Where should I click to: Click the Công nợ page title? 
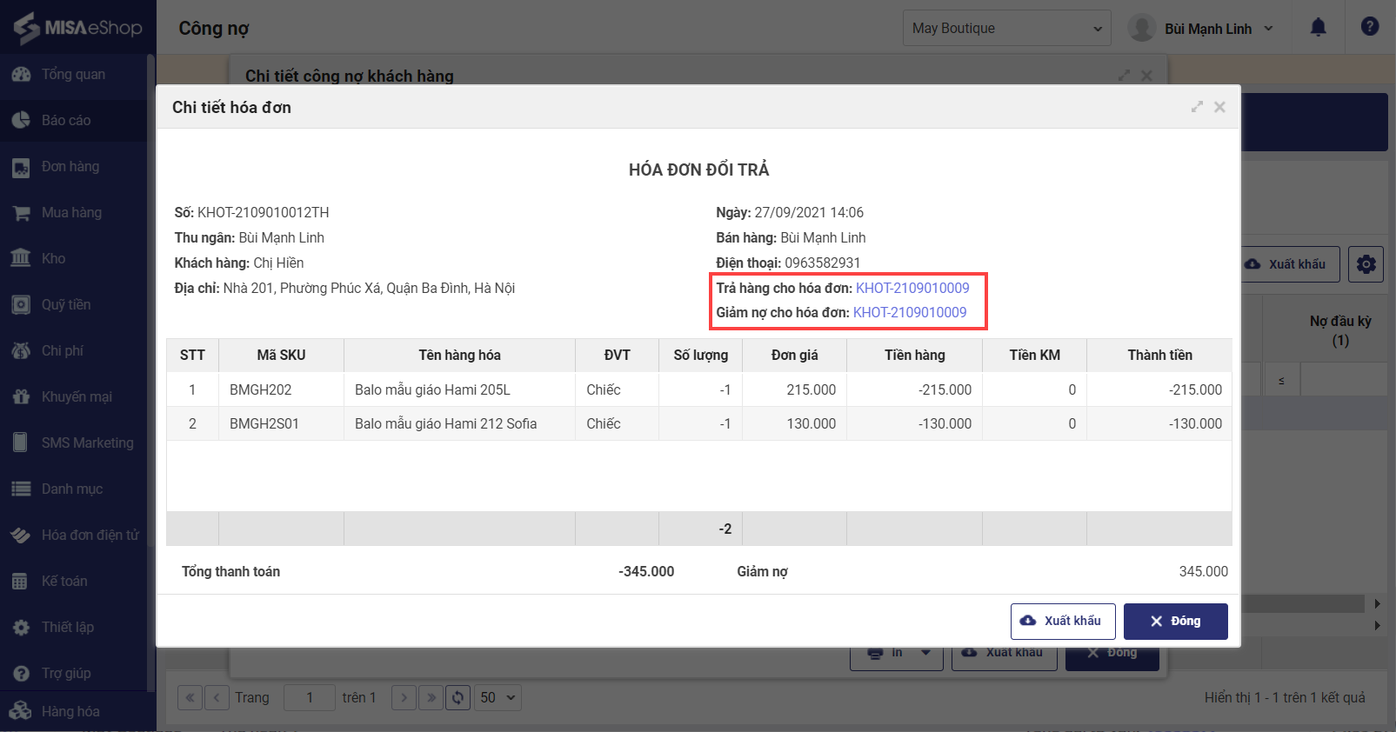pyautogui.click(x=214, y=28)
